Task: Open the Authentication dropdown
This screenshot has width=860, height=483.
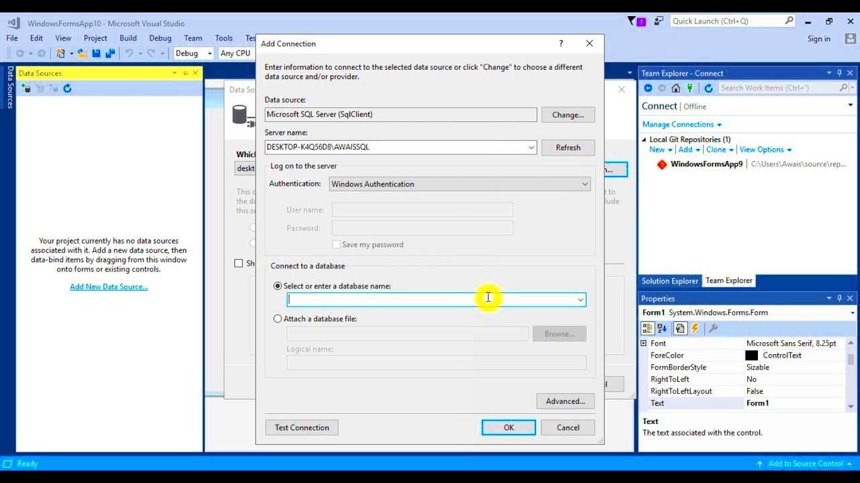Action: tap(585, 184)
